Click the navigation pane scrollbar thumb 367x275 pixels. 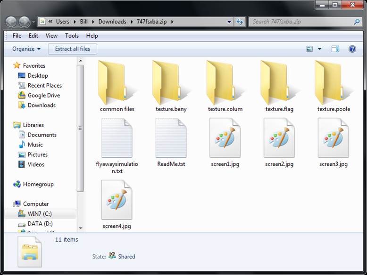tap(81, 128)
